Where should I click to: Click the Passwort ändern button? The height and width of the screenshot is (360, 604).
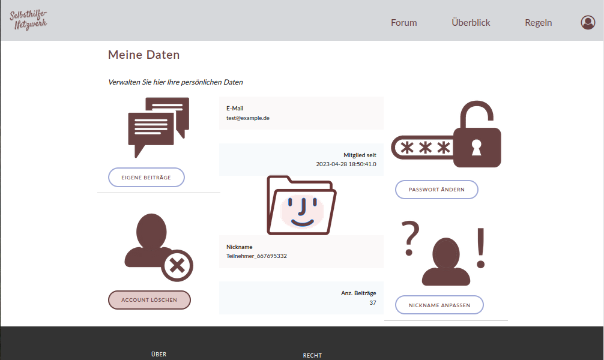click(436, 190)
